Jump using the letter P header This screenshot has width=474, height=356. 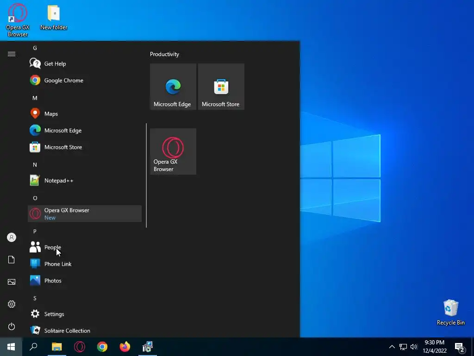[x=35, y=231]
